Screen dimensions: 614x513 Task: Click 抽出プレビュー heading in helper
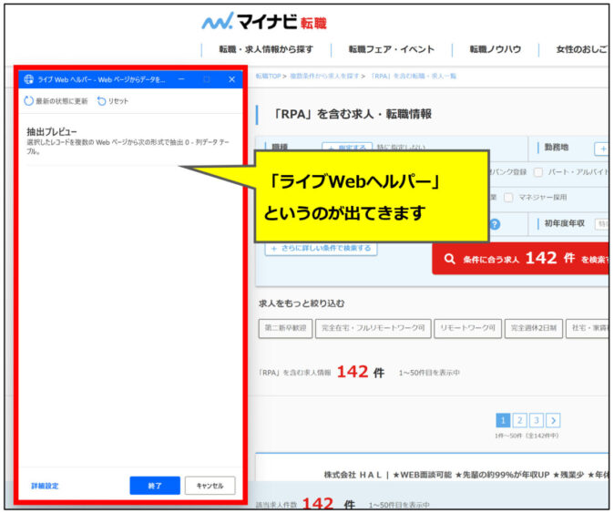pos(52,131)
